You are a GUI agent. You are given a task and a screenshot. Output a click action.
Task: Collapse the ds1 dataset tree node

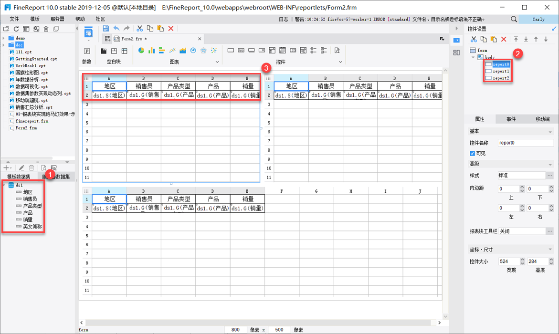(4, 185)
